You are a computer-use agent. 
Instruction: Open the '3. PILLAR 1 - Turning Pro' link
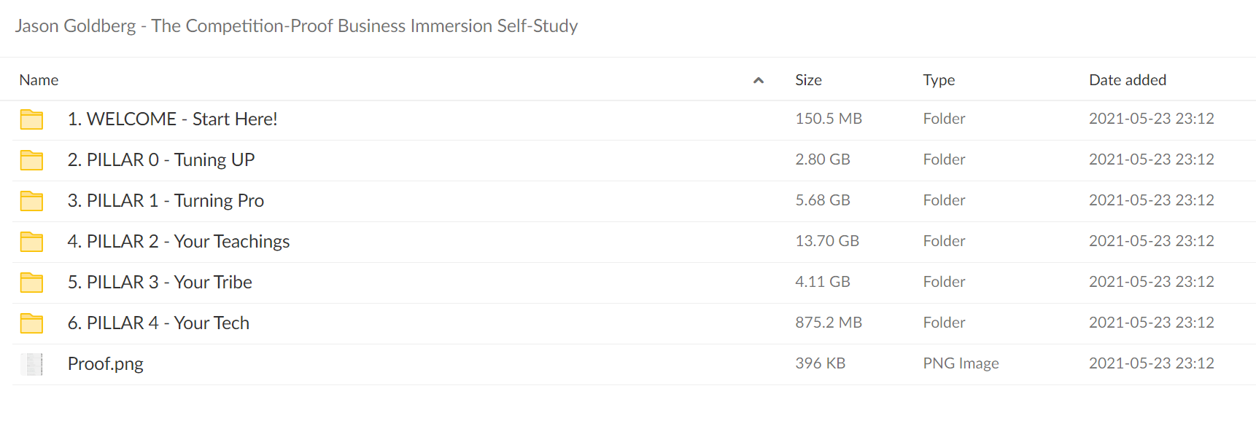tap(166, 200)
